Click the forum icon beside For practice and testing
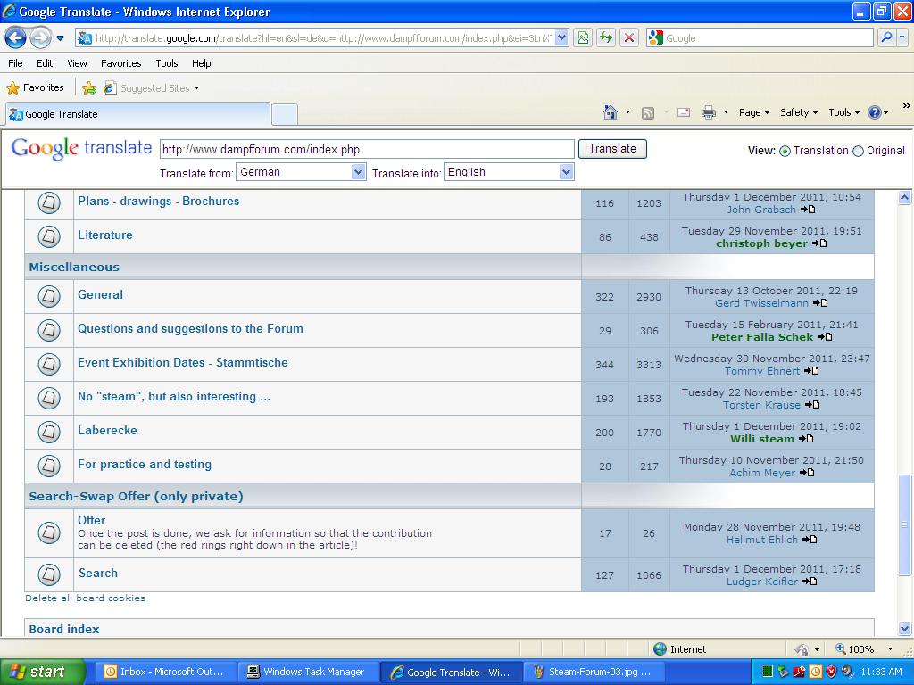Screen dimensions: 914x685 pyautogui.click(x=49, y=466)
